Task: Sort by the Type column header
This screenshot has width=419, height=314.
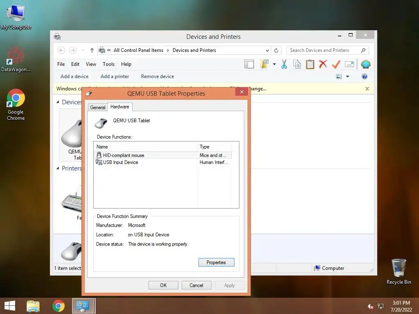Action: coord(214,147)
